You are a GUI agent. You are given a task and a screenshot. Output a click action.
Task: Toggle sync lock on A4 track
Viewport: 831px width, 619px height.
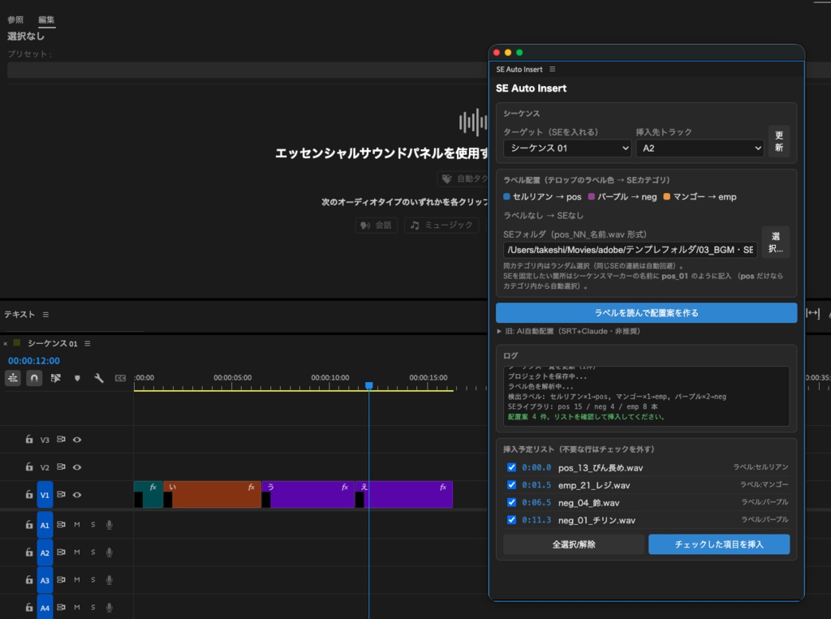pyautogui.click(x=61, y=608)
